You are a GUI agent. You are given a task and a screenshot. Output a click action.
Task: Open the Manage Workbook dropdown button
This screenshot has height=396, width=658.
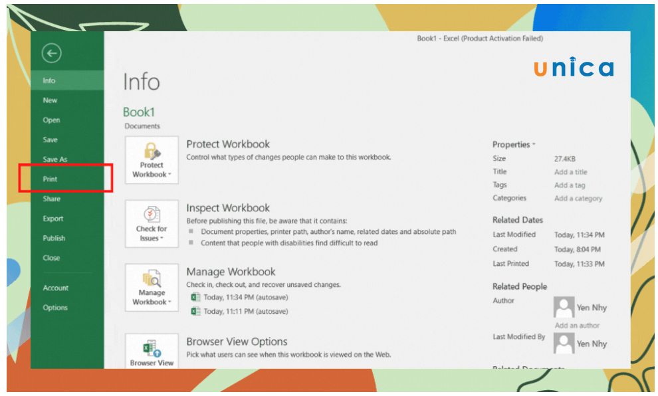pyautogui.click(x=152, y=287)
